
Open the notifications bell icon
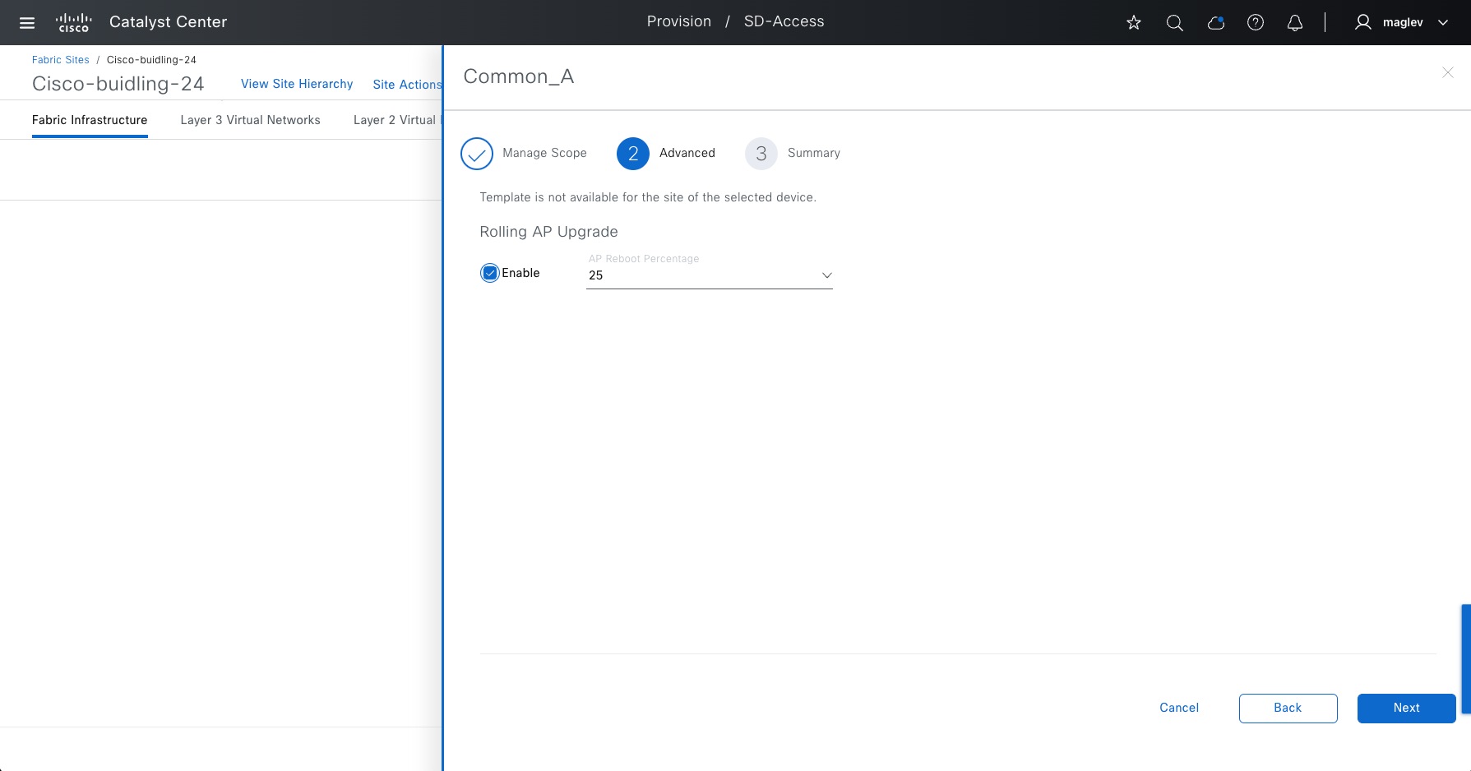(x=1294, y=23)
